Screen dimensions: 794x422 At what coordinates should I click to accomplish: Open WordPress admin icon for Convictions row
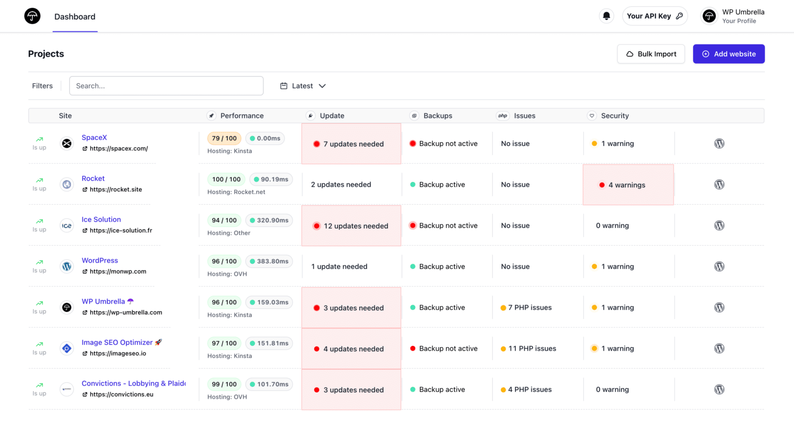pyautogui.click(x=719, y=389)
